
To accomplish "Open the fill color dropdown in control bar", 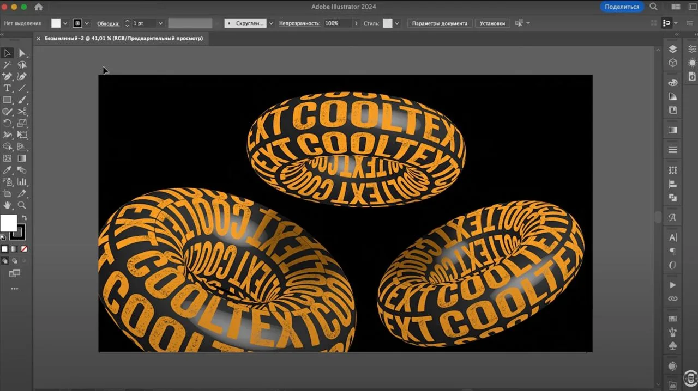I will [x=65, y=23].
